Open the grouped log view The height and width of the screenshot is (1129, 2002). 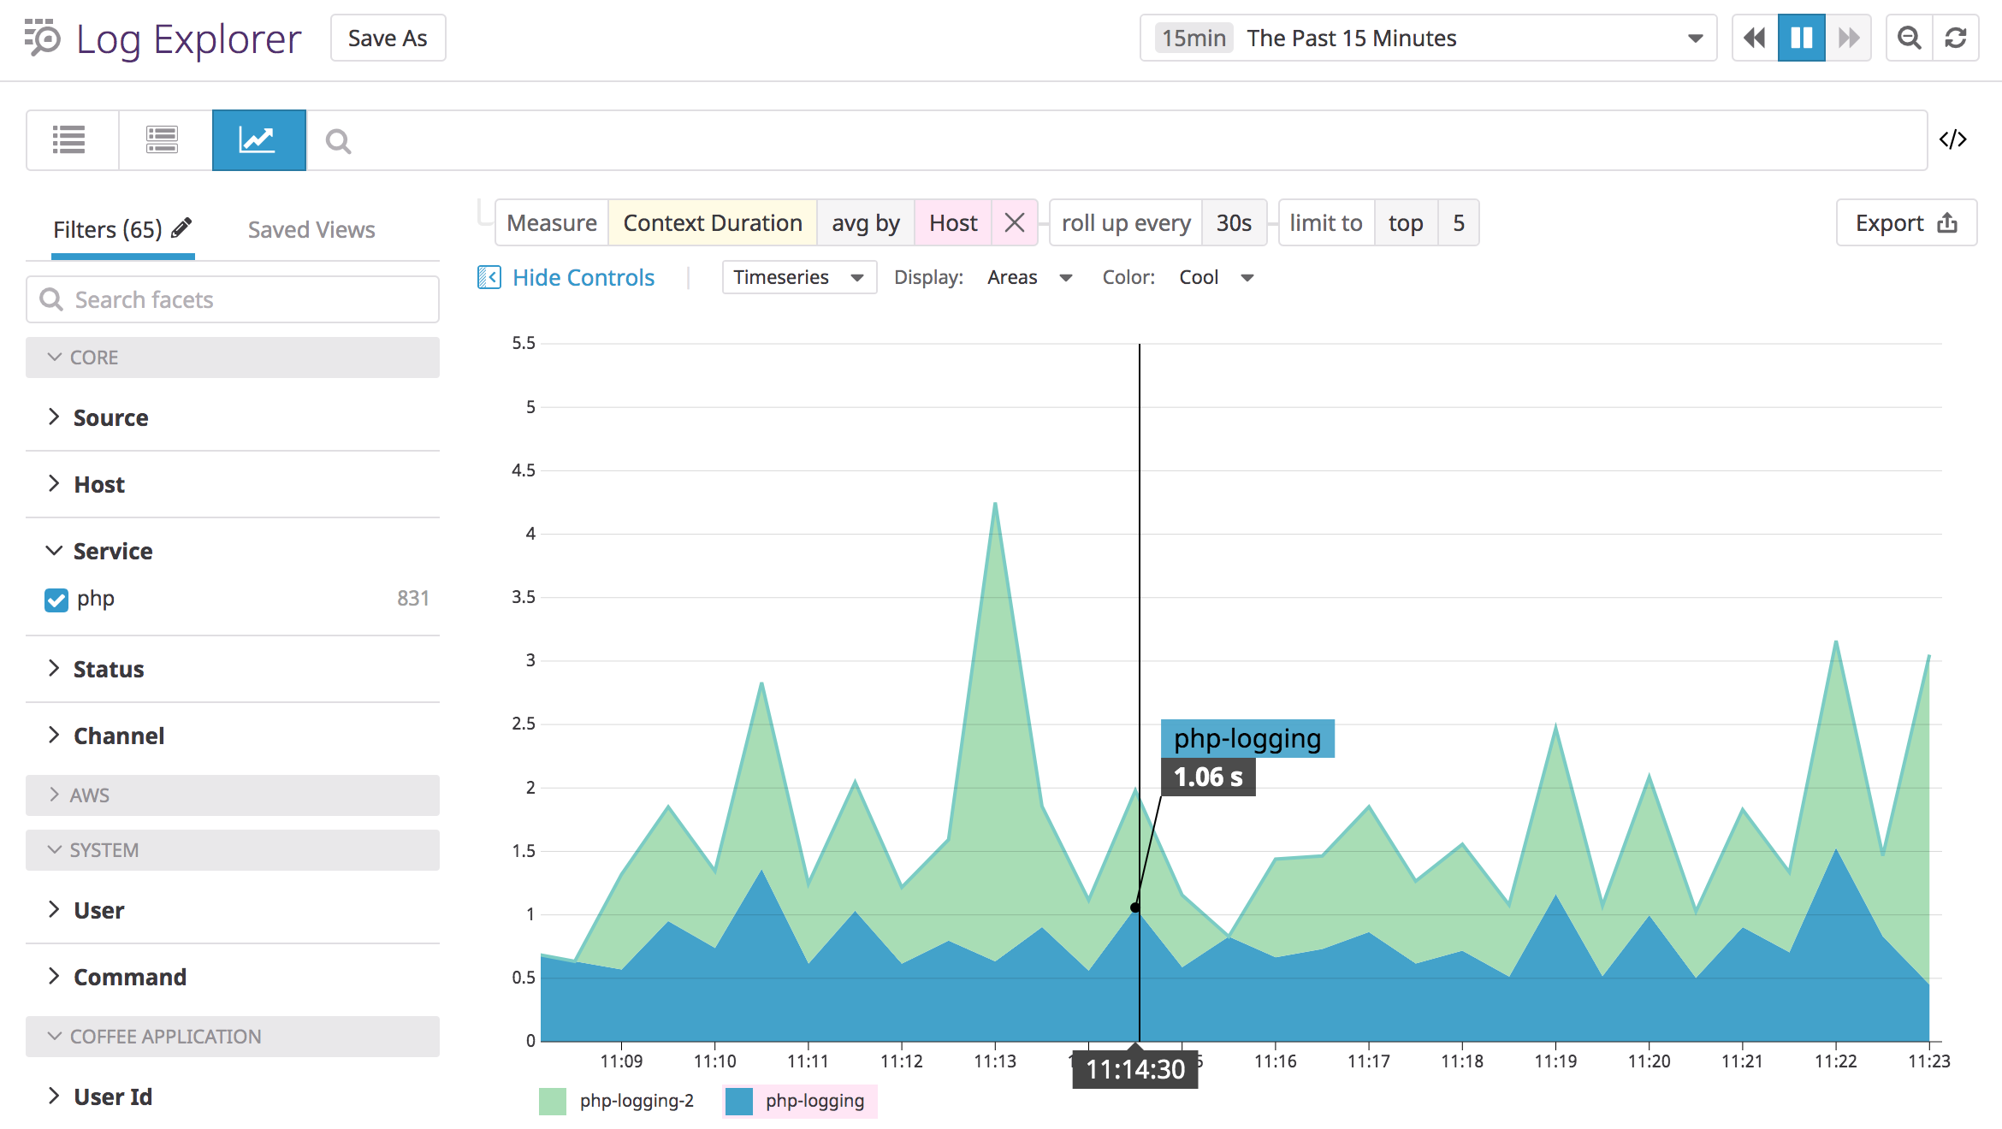click(163, 139)
